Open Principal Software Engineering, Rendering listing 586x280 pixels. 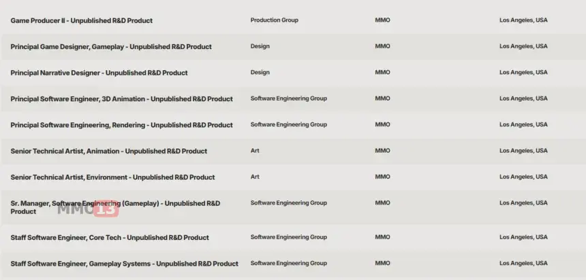tap(121, 125)
